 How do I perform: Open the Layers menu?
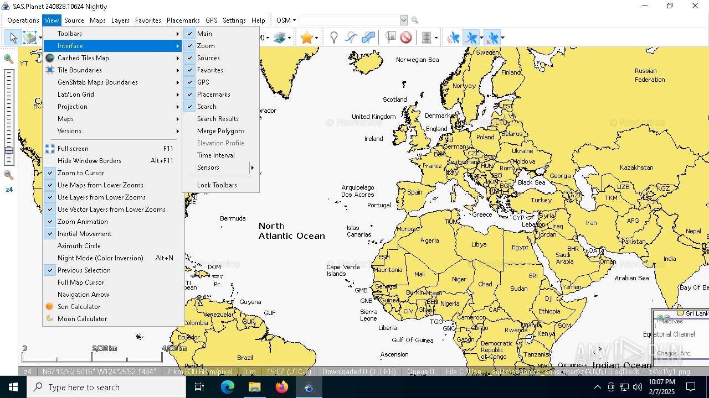coord(120,20)
